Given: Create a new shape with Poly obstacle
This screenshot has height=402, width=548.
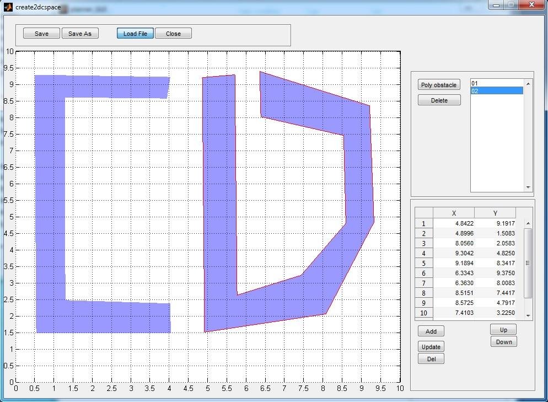Looking at the screenshot, I should [439, 84].
